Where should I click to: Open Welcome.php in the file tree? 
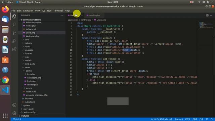(32, 36)
